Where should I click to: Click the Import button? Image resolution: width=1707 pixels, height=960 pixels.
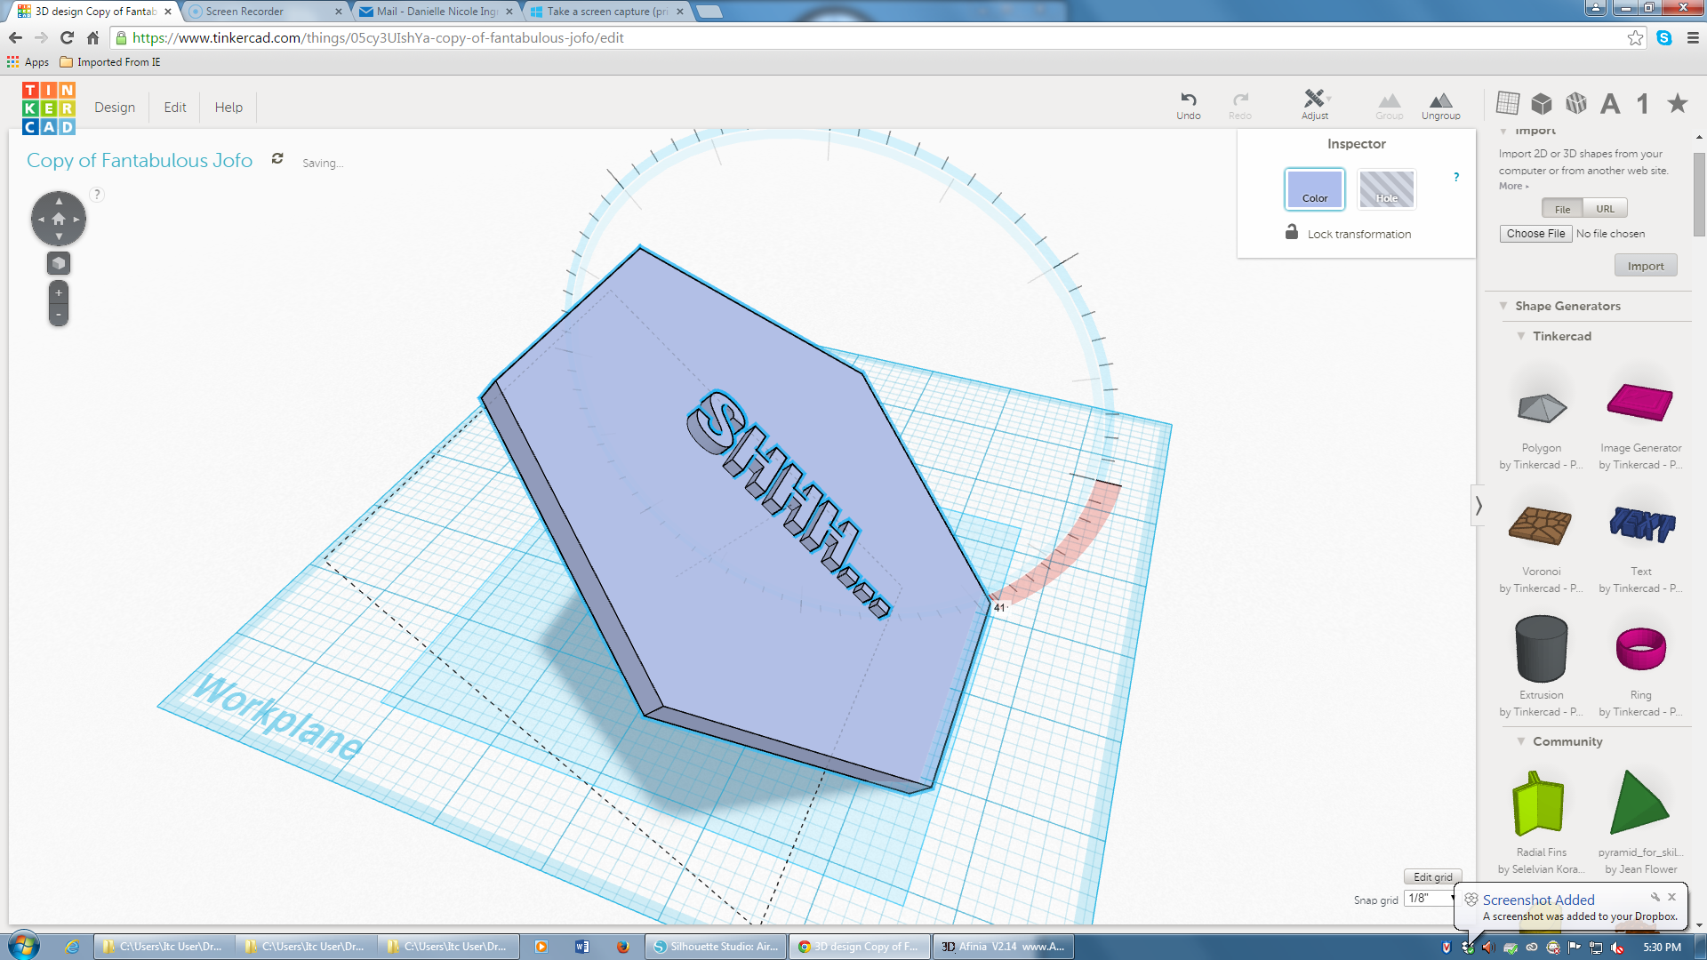click(x=1646, y=266)
